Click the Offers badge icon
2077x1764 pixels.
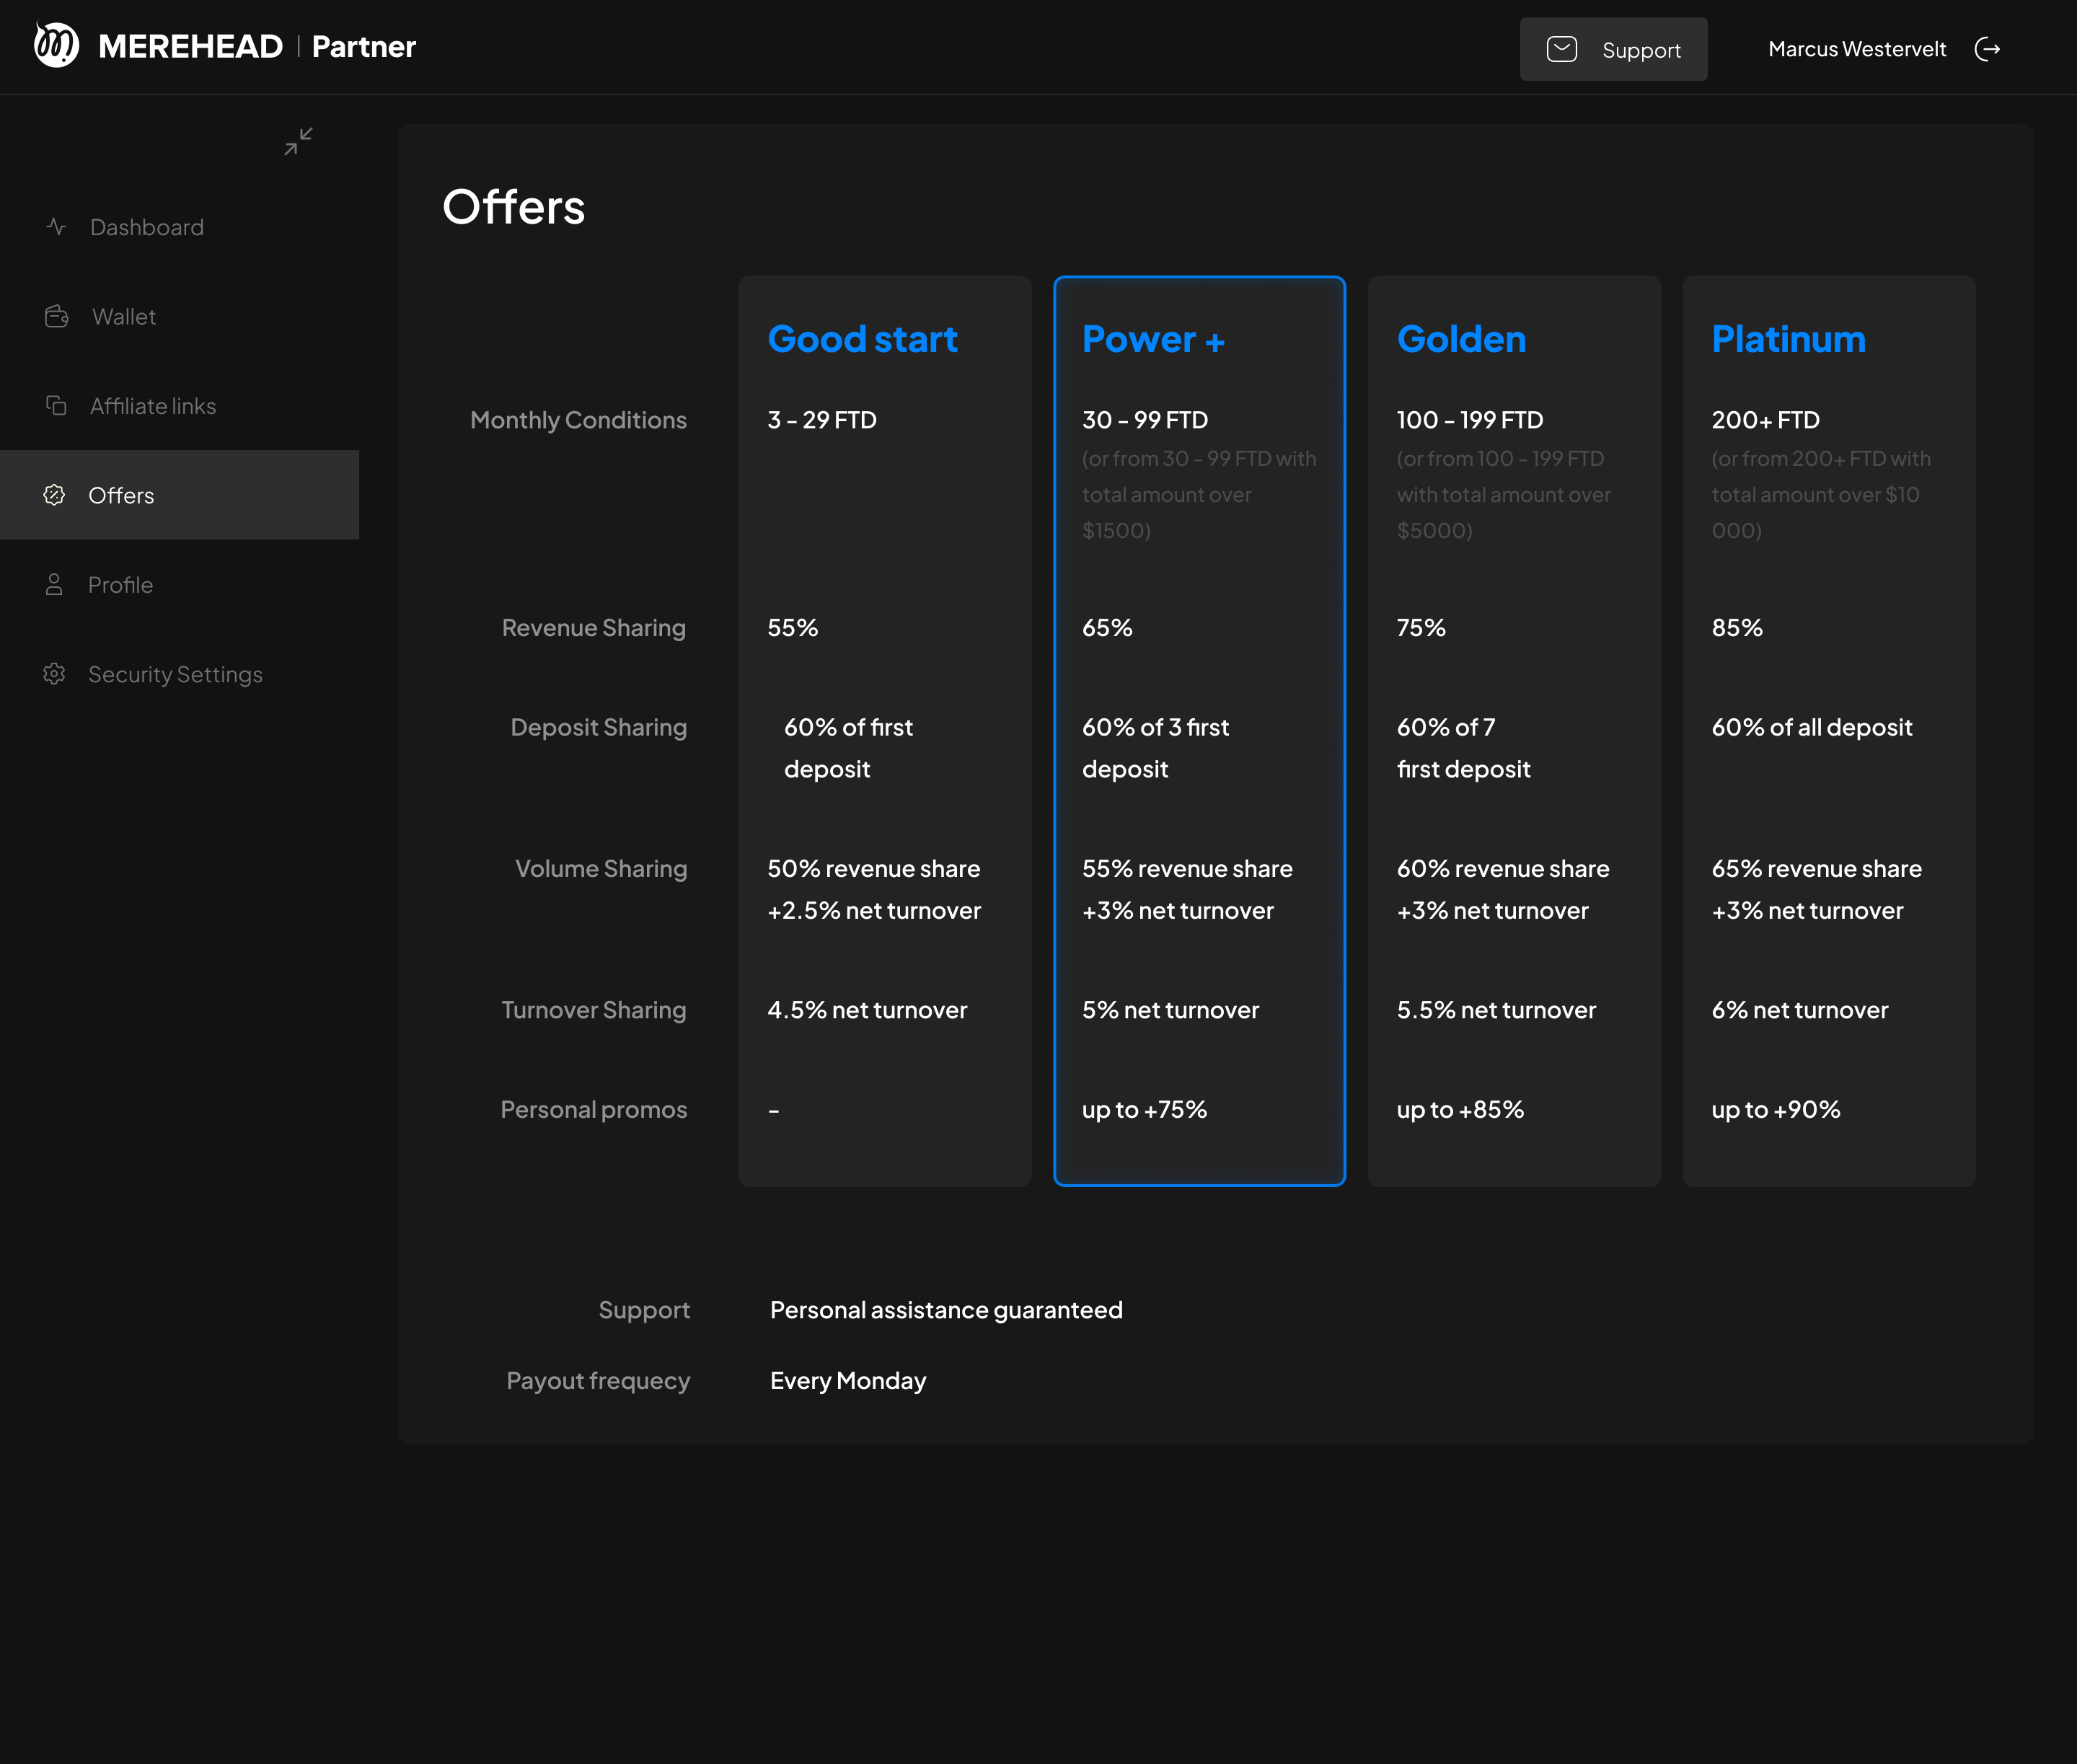pos(54,495)
